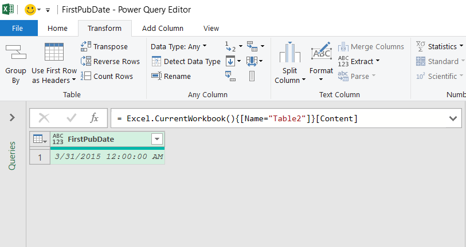Click the fx function icon

pyautogui.click(x=94, y=118)
